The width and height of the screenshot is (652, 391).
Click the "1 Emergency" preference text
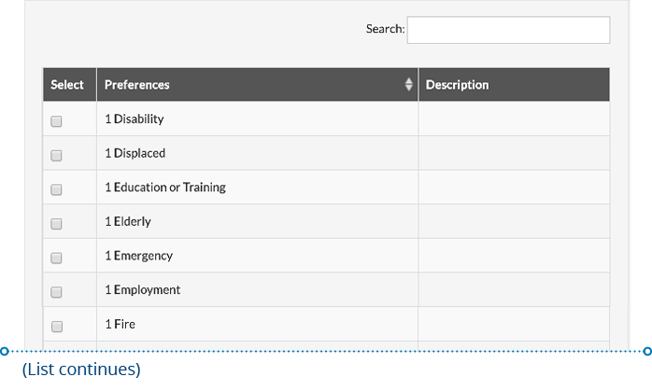coord(138,256)
